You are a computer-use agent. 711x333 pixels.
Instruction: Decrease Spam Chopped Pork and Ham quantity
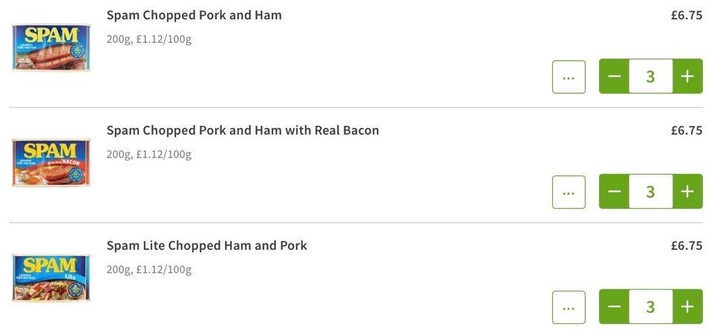[615, 76]
